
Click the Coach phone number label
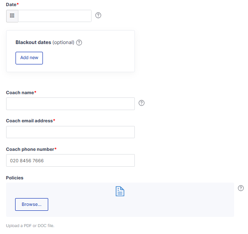[30, 149]
